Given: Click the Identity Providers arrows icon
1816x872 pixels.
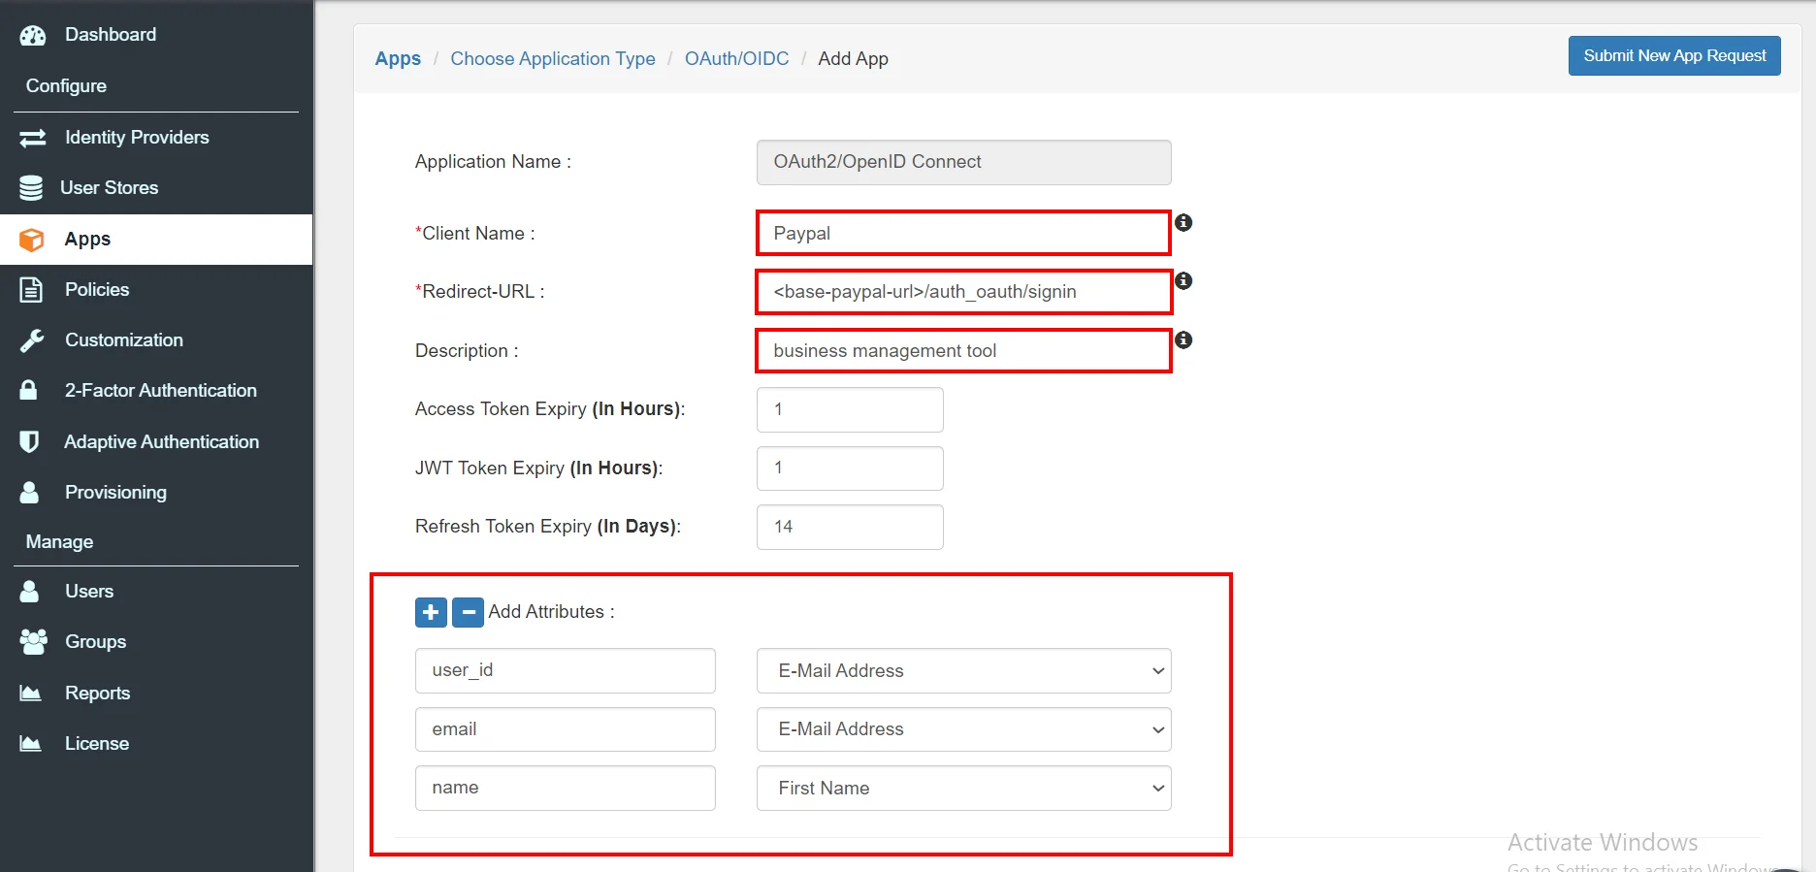Looking at the screenshot, I should click(33, 138).
